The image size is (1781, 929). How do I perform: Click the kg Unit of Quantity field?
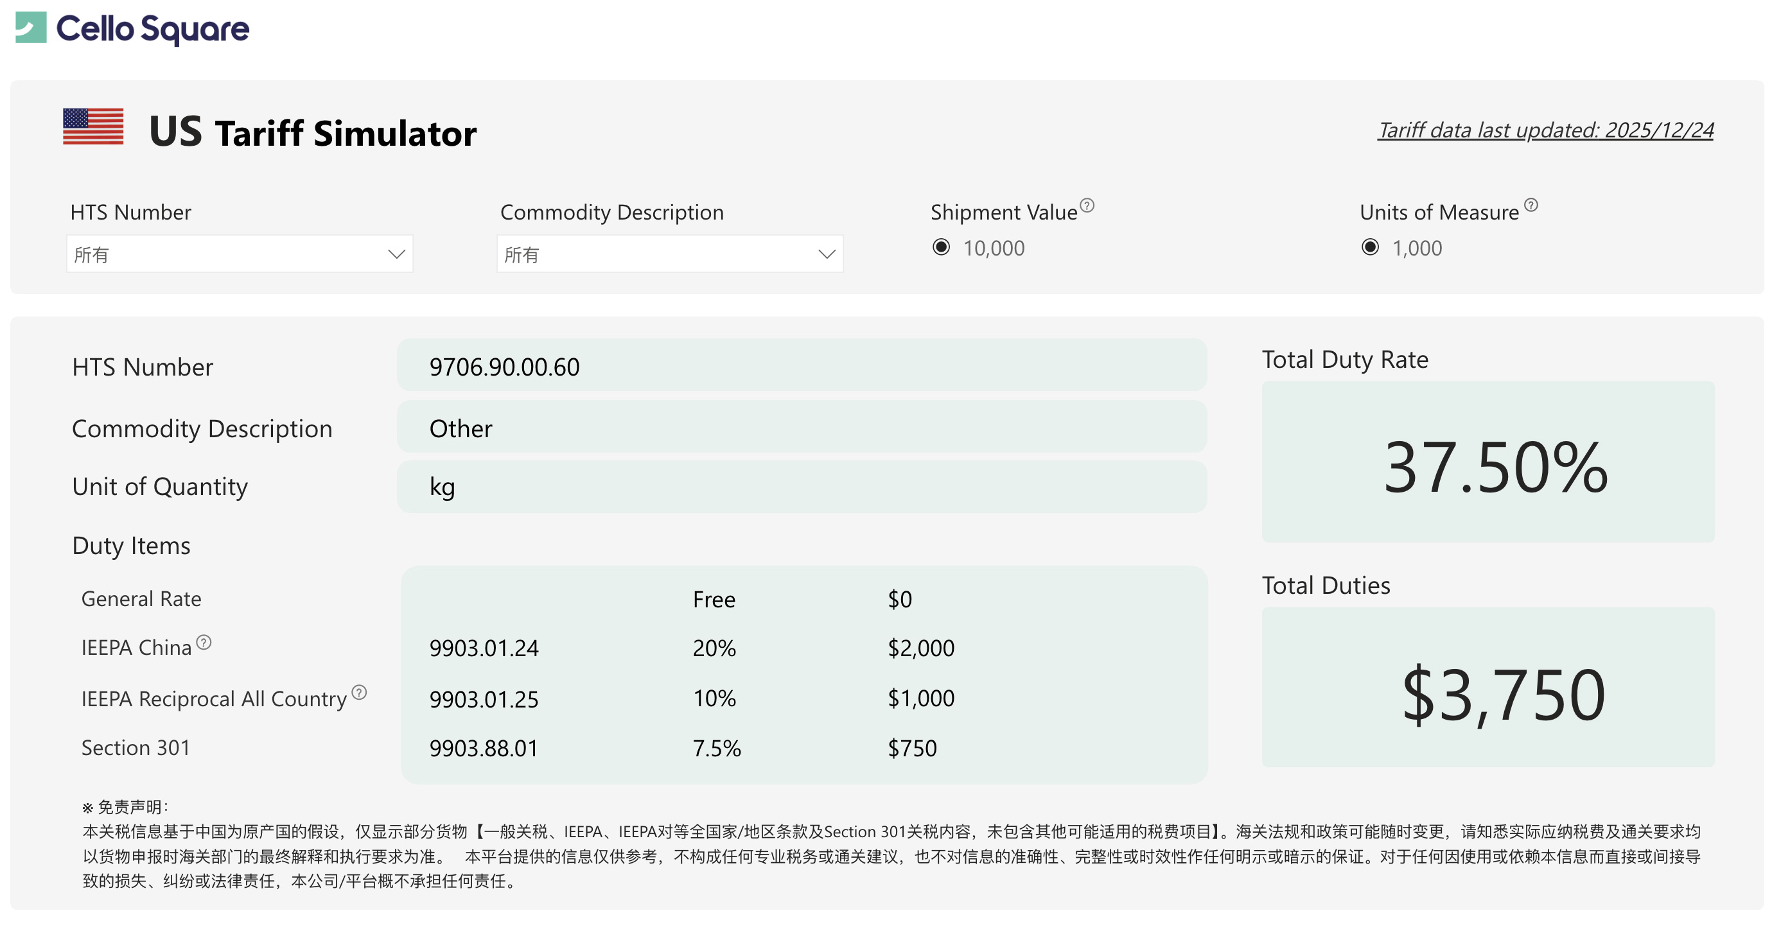point(801,487)
